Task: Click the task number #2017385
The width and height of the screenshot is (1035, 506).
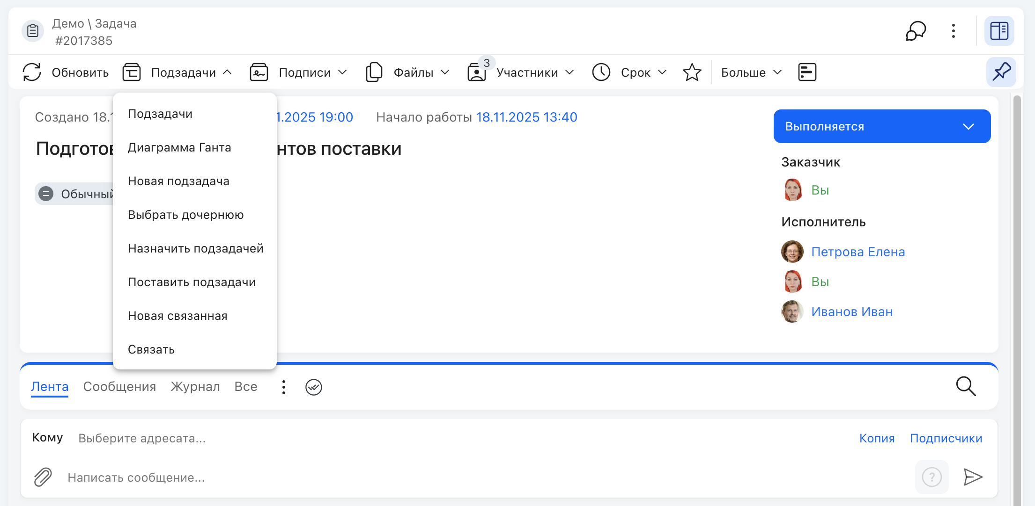Action: (x=84, y=41)
